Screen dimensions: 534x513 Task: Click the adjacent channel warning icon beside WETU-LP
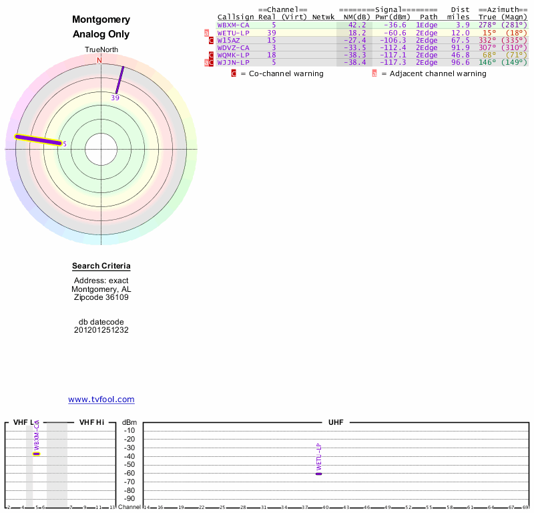(206, 33)
